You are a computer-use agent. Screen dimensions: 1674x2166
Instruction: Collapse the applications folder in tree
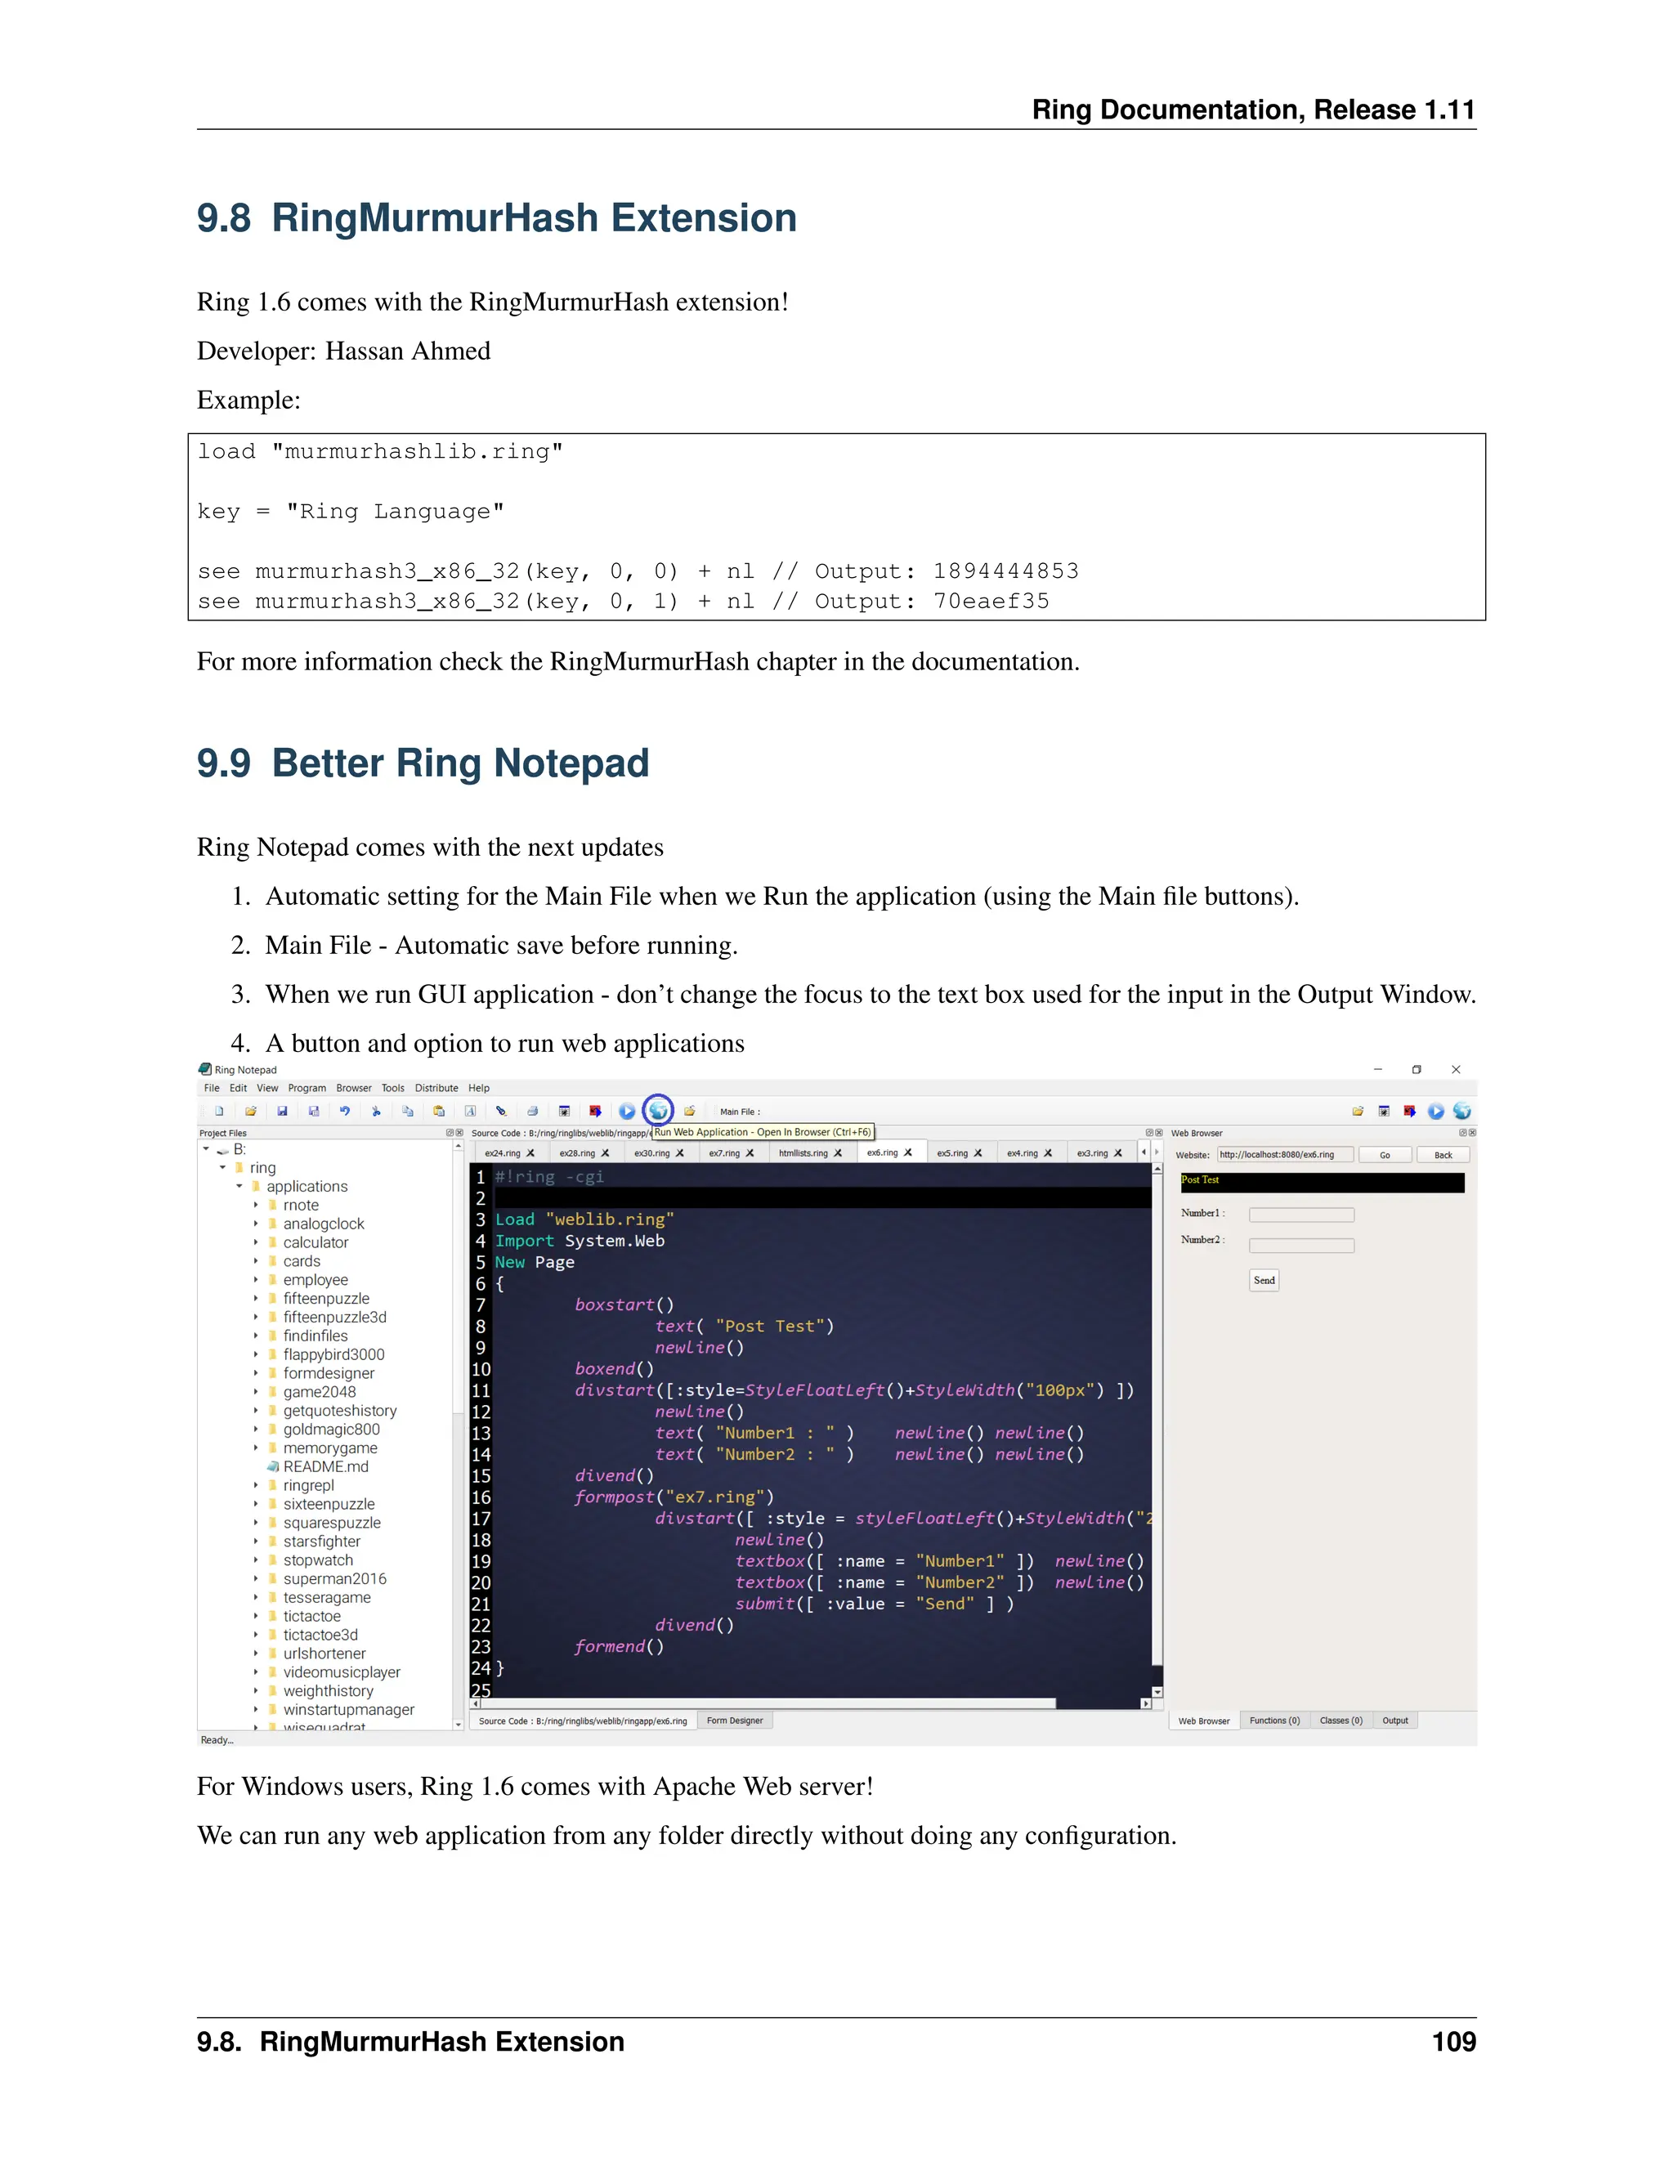[240, 1186]
